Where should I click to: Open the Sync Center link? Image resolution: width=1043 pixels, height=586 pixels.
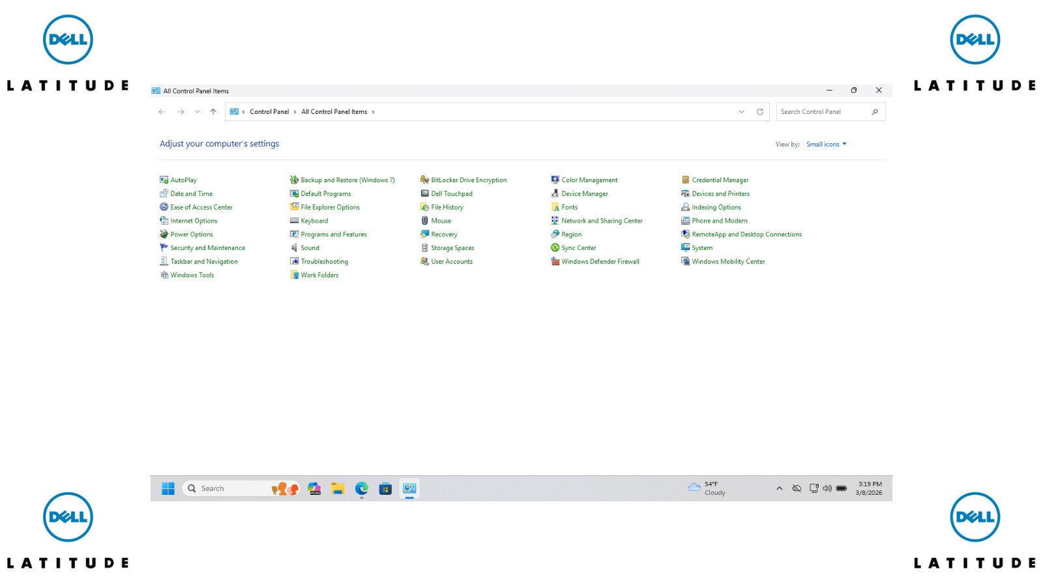point(579,248)
